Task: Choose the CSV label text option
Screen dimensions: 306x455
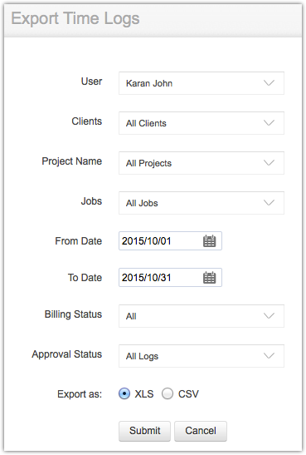Action: pyautogui.click(x=188, y=393)
